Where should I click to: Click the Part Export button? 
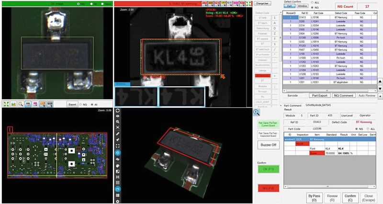(319, 95)
